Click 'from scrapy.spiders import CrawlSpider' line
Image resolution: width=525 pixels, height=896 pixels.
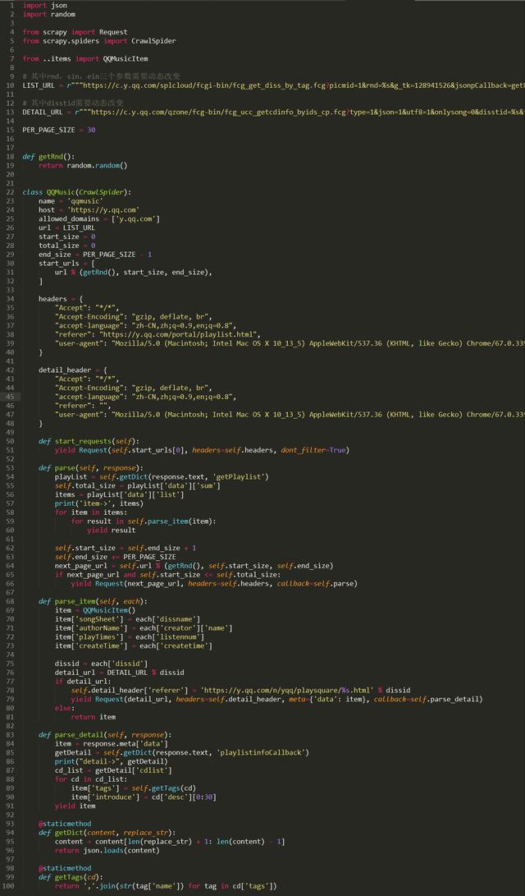[x=99, y=41]
